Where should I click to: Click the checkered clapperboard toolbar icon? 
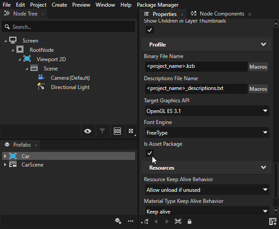[x=117, y=131]
